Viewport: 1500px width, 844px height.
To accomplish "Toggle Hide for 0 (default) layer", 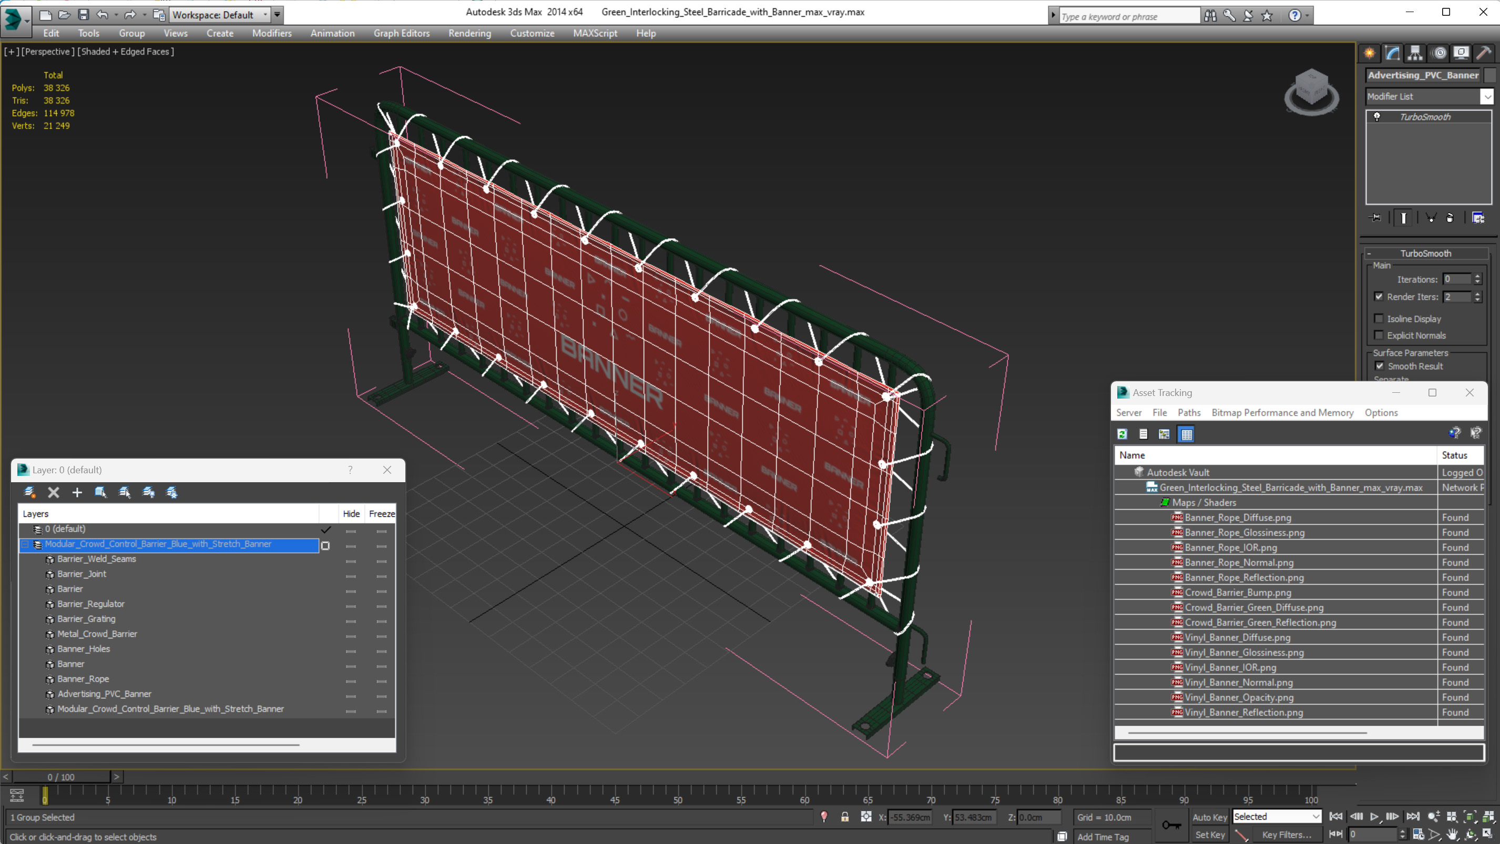I will click(351, 531).
